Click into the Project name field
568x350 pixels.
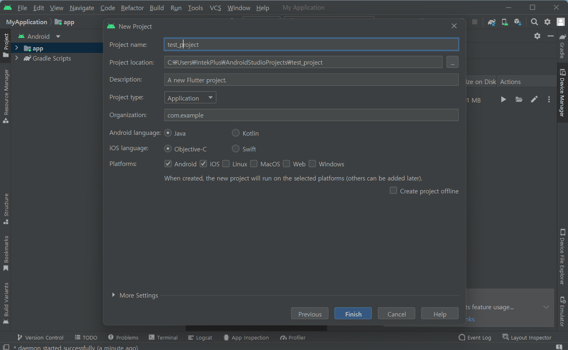pyautogui.click(x=311, y=44)
